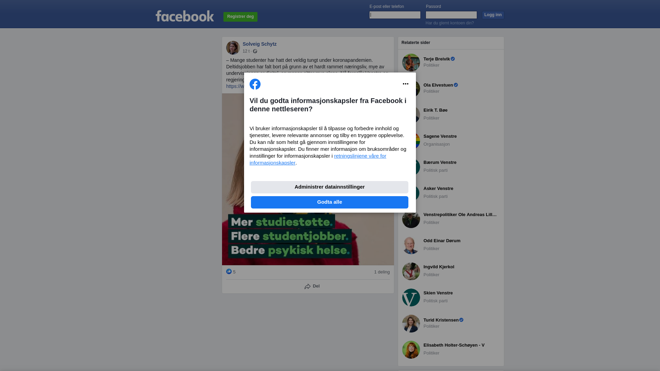Click Registrer deg button

click(x=240, y=17)
